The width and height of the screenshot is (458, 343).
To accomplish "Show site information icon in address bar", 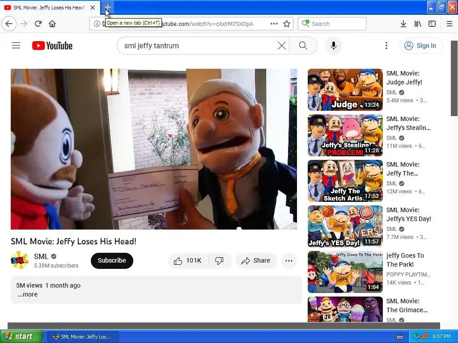I will 97,24.
